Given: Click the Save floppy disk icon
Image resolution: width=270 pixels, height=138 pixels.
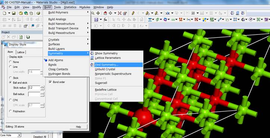Looking at the screenshot, I should click(14, 13).
